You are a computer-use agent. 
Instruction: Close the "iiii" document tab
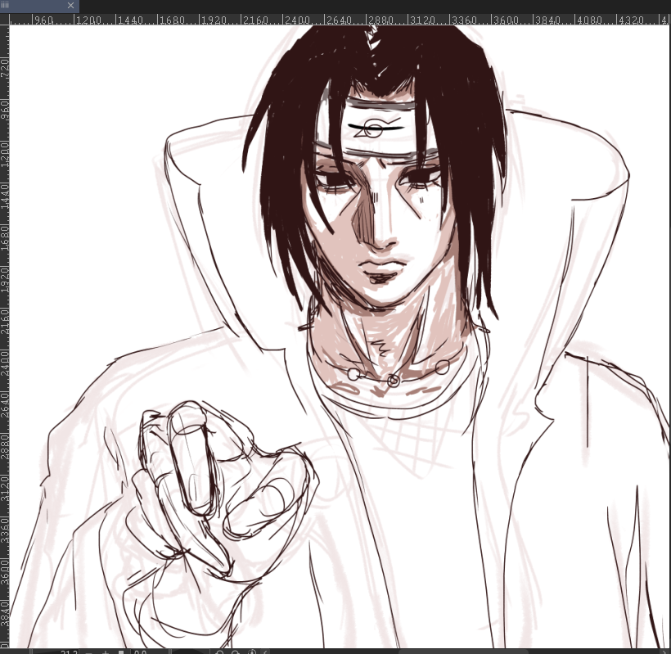(70, 6)
